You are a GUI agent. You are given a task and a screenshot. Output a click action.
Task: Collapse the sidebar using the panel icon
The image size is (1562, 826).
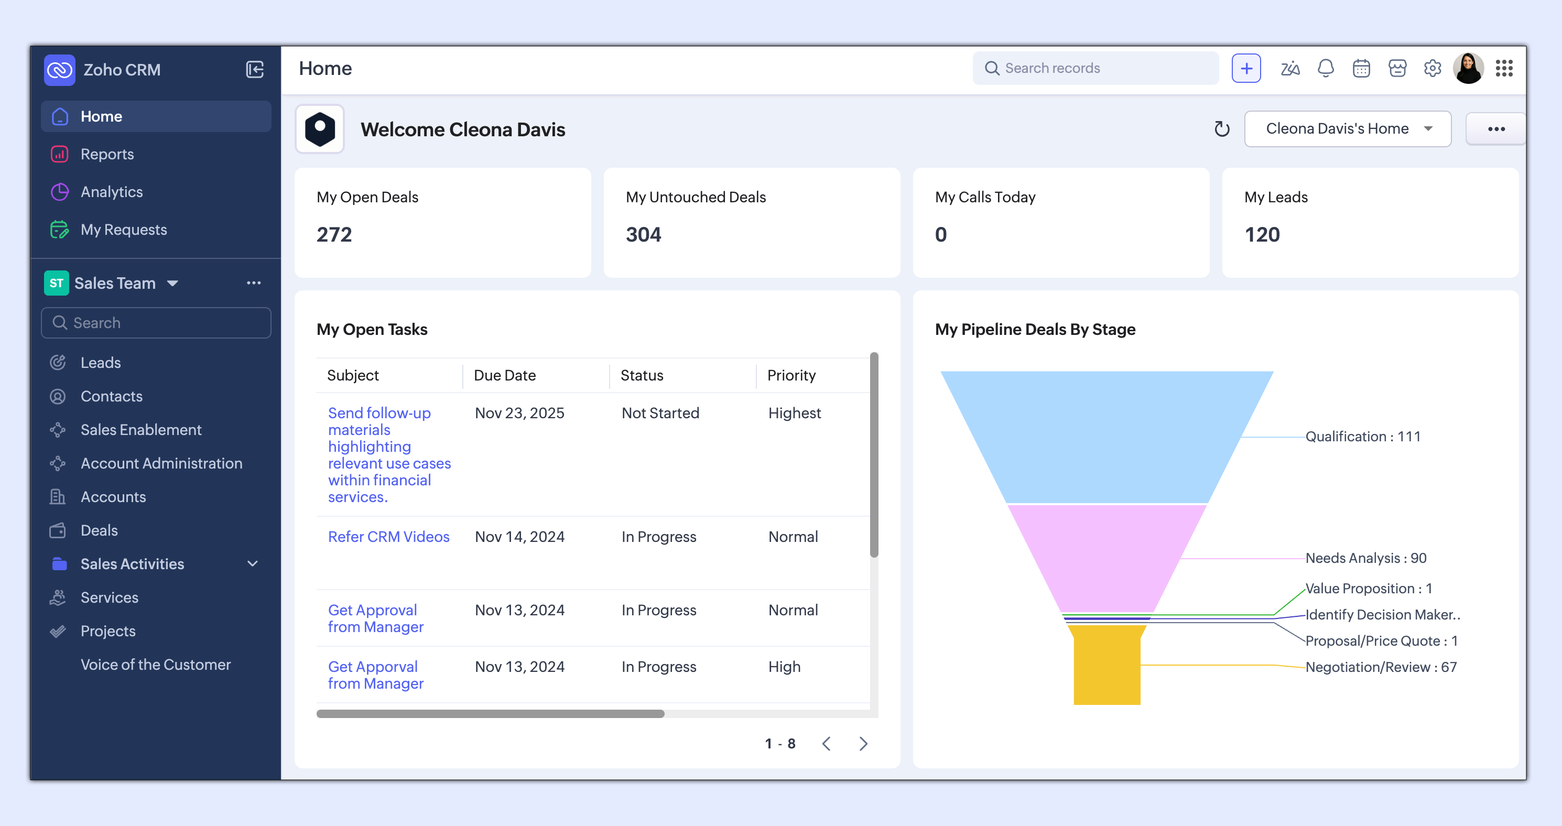point(255,69)
